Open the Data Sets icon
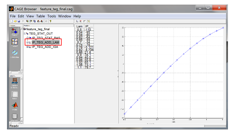The width and height of the screenshot is (232, 134). [x=15, y=116]
